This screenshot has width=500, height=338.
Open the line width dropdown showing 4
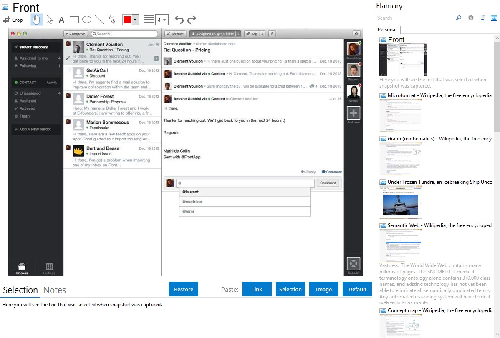(x=162, y=20)
